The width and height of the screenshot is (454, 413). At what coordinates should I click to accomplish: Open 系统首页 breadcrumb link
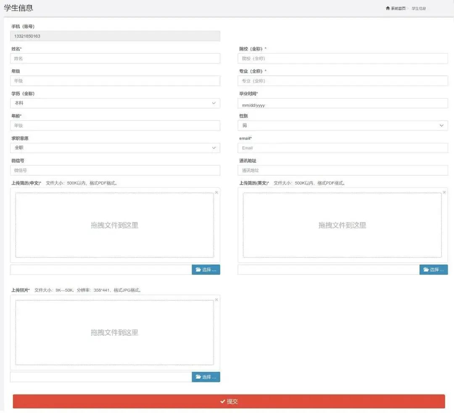coord(398,8)
